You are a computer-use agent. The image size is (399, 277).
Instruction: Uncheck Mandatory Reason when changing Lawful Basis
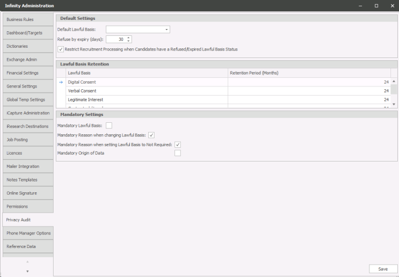pyautogui.click(x=151, y=135)
